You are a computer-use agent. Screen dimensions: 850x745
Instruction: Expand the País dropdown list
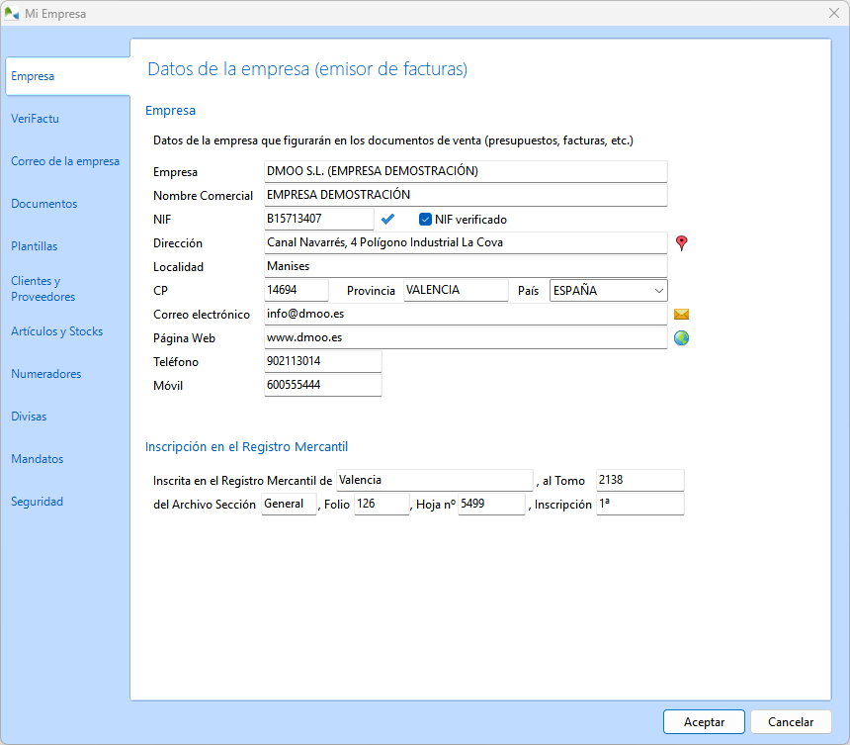658,291
